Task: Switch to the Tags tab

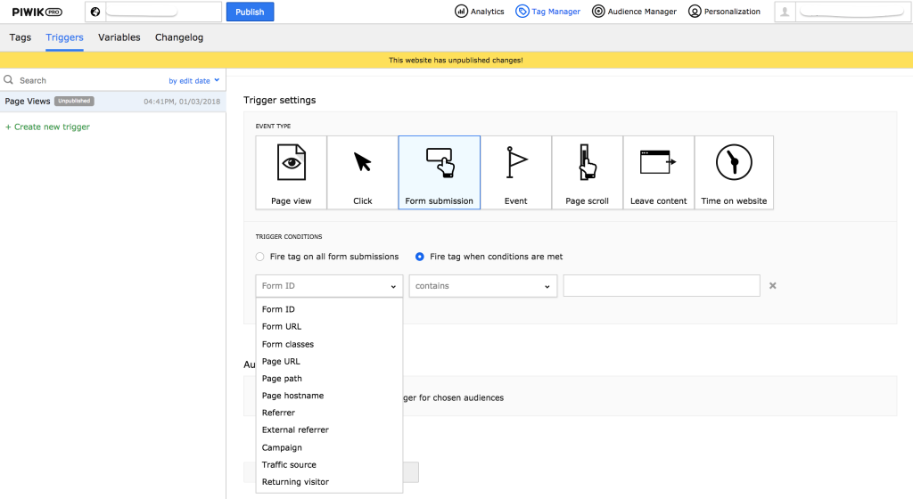Action: 21,37
